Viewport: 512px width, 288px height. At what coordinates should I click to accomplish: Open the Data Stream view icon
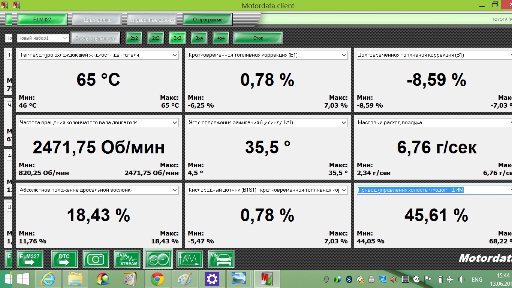point(127,259)
